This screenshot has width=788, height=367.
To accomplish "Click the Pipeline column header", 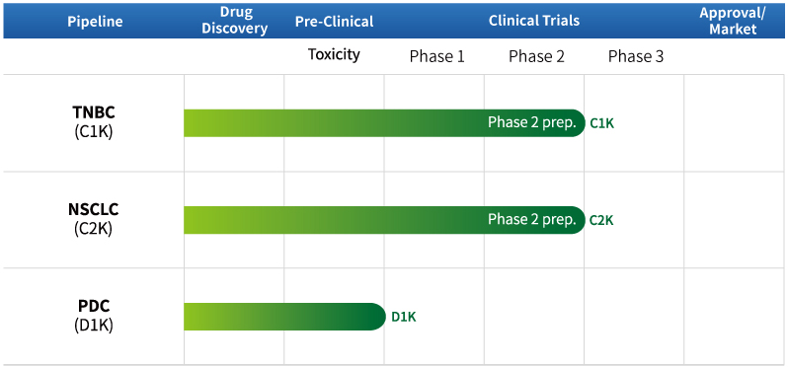I will tap(95, 21).
